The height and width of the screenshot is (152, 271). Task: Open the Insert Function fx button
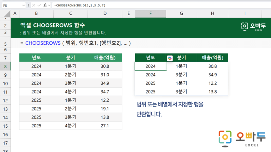point(45,5)
